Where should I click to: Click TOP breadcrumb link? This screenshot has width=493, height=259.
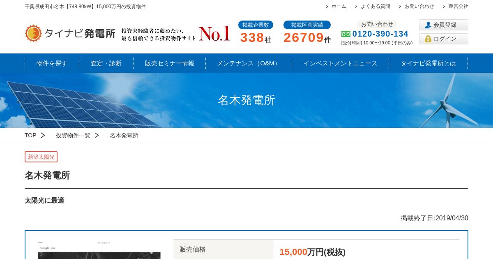point(30,135)
